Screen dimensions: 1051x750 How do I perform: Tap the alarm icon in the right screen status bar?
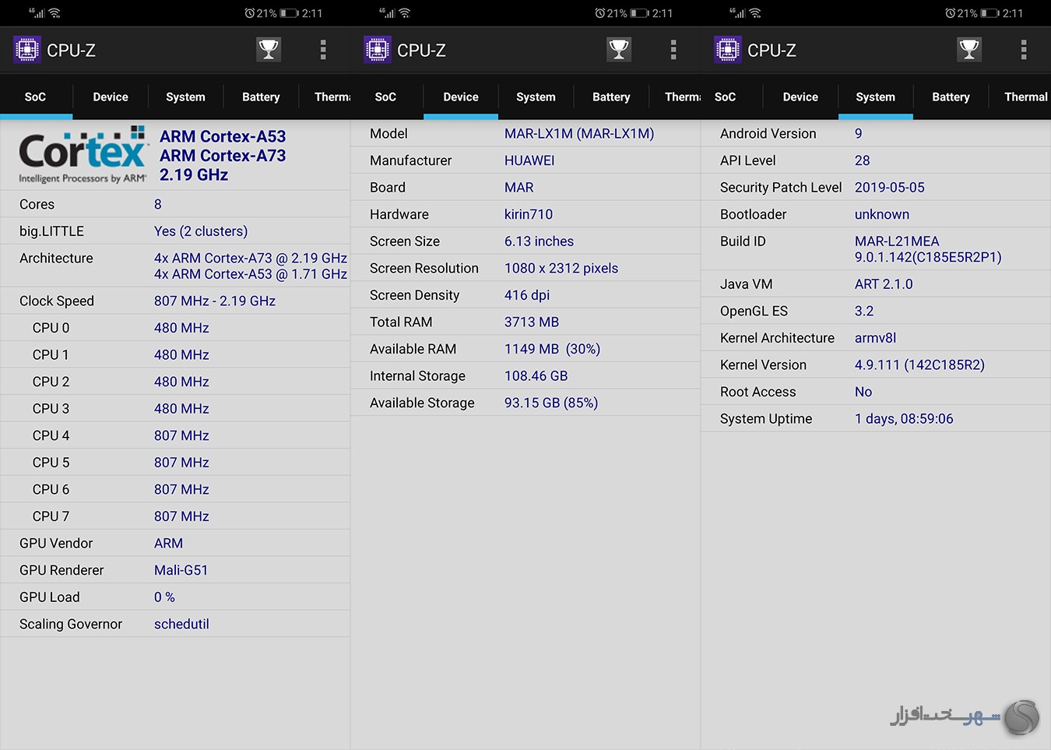tap(951, 13)
